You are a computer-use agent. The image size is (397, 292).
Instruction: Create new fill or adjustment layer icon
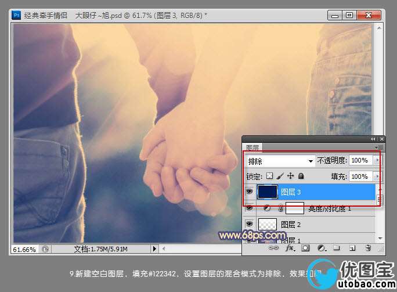click(x=322, y=248)
